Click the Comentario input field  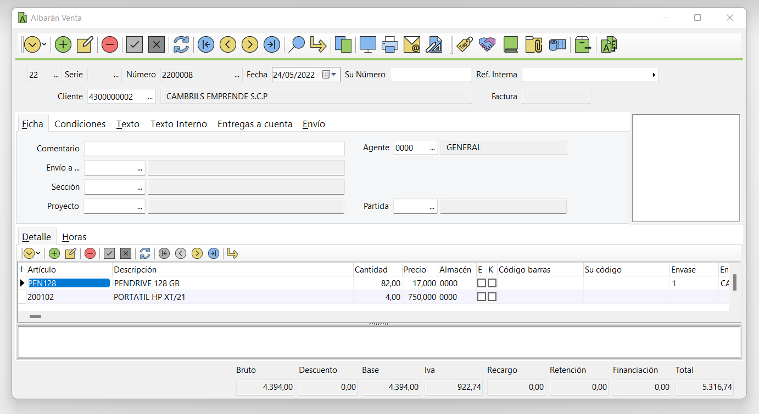pyautogui.click(x=214, y=149)
